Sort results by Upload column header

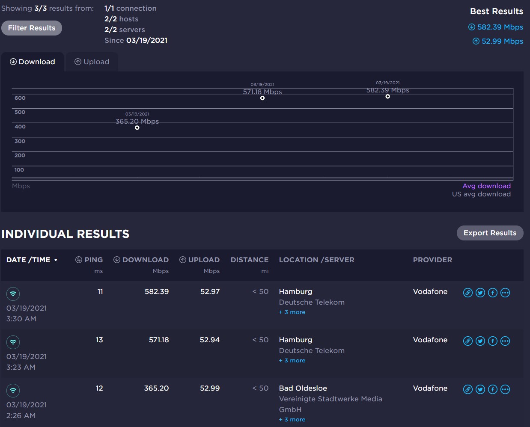199,260
